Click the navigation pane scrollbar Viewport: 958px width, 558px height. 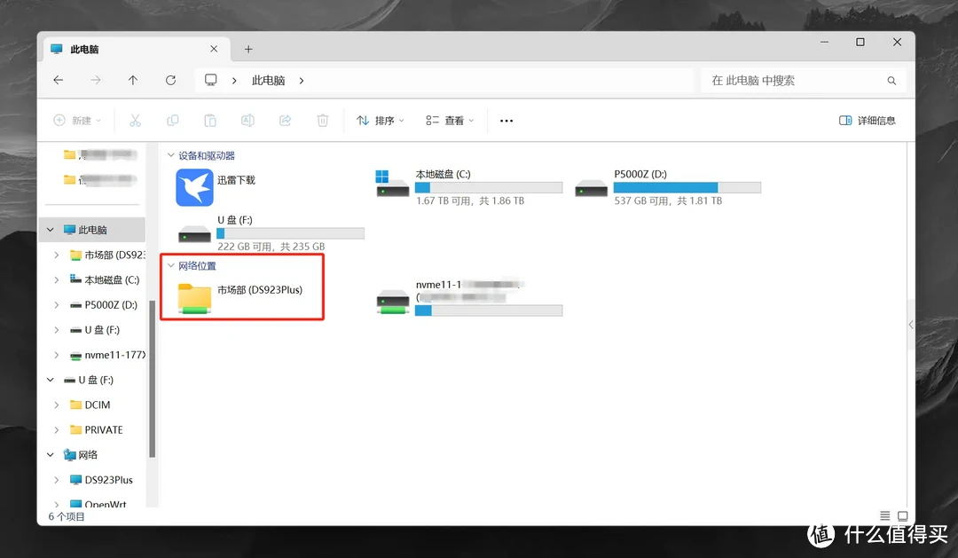pyautogui.click(x=153, y=379)
